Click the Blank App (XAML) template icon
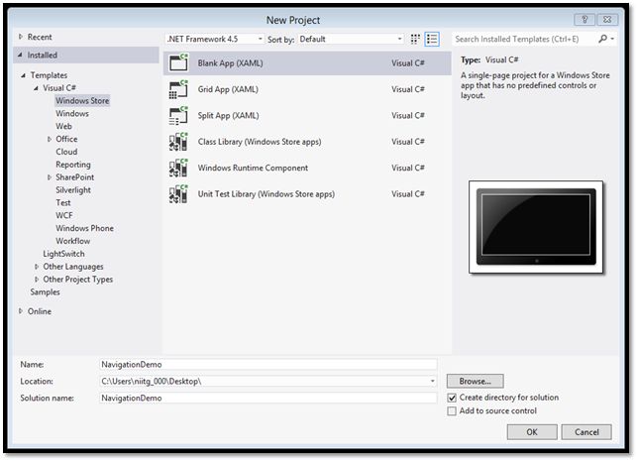Viewport: 638px width, 462px height. pos(178,62)
